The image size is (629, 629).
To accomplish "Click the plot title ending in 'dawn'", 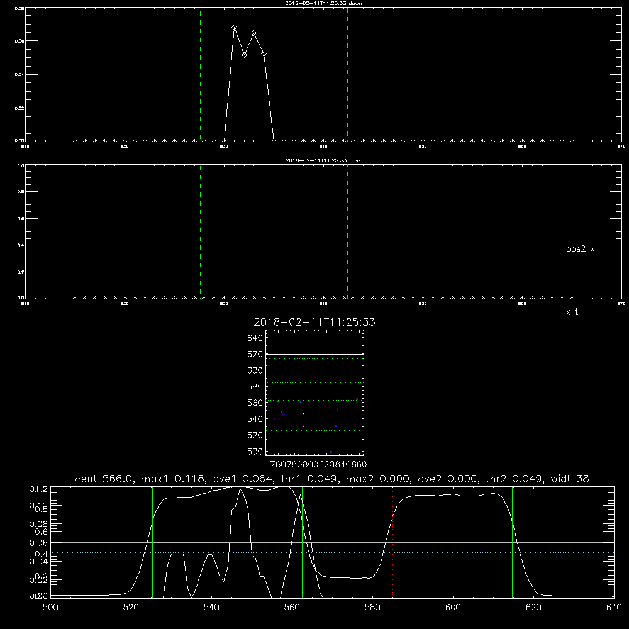I will tap(323, 3).
